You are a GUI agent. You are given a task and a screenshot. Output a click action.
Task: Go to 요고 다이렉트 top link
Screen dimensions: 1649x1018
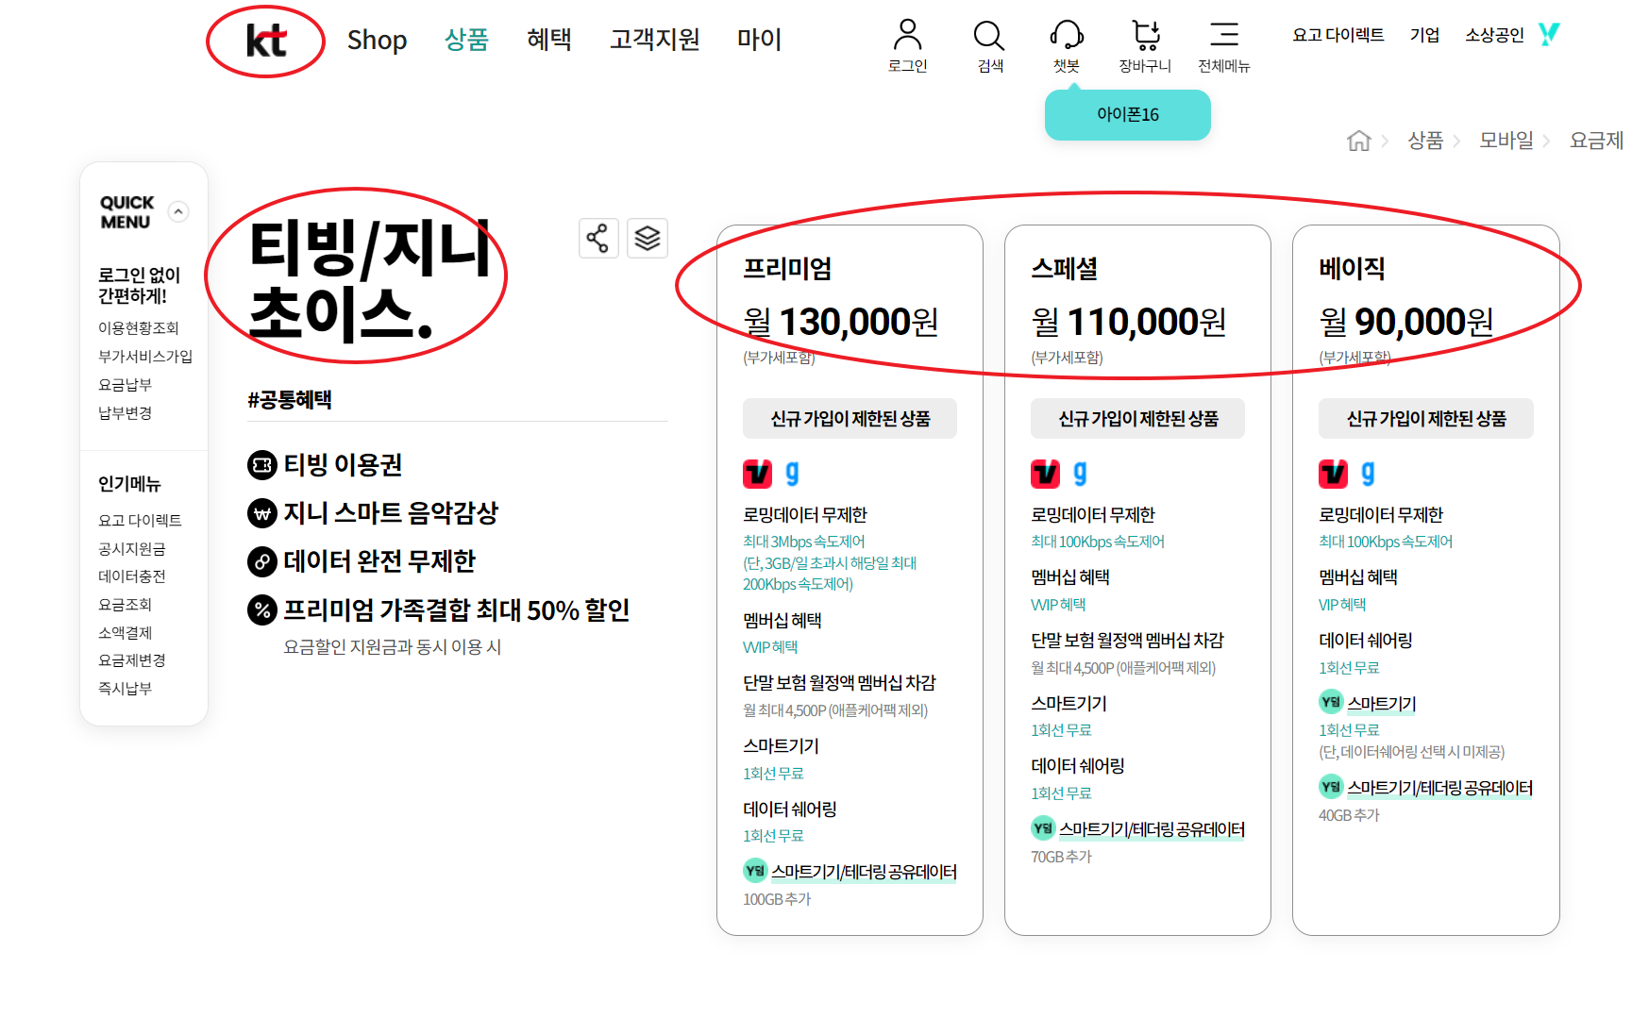[1338, 35]
